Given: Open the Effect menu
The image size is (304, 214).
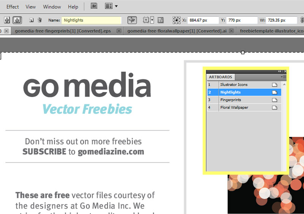Looking at the screenshot, I should pos(13,7).
